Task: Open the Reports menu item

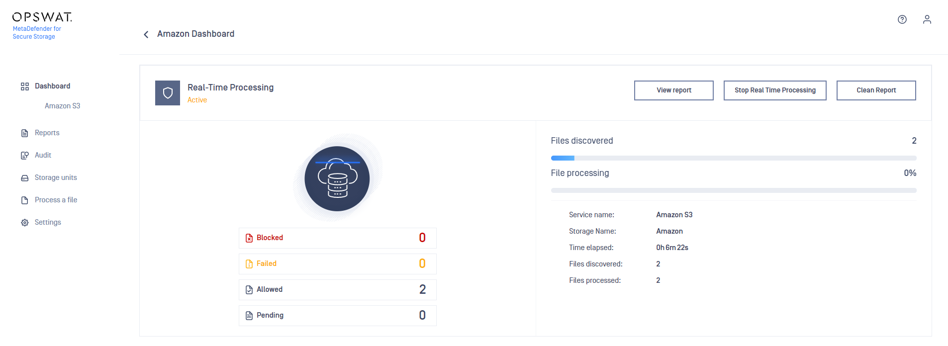Action: (x=47, y=133)
